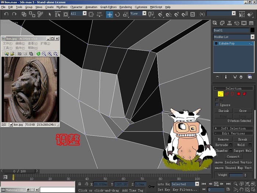Click the black object color swatch
Image resolution: width=257 pixels, height=193 pixels.
point(253,30)
